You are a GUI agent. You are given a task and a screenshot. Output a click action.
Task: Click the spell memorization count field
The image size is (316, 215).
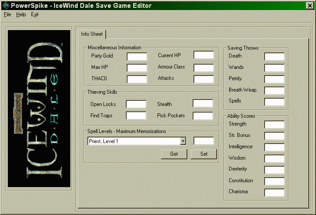pos(203,141)
